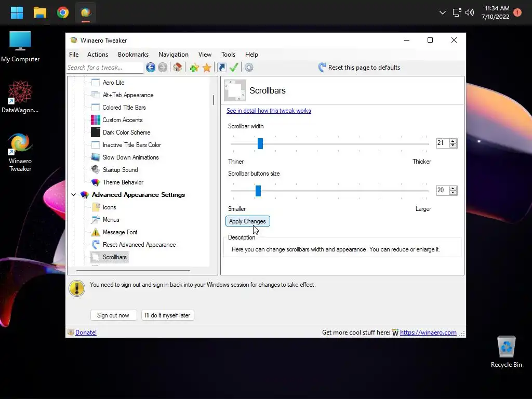Open Inactive Title Bars Color tweak
532x399 pixels.
[131, 145]
